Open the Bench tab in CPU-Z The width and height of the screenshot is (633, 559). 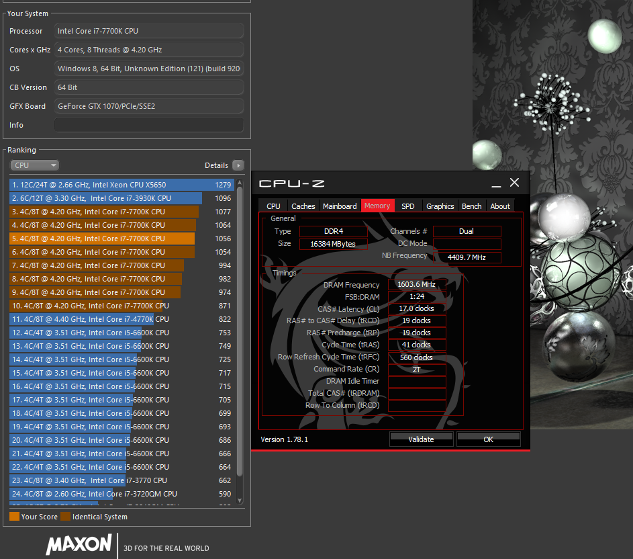point(471,206)
